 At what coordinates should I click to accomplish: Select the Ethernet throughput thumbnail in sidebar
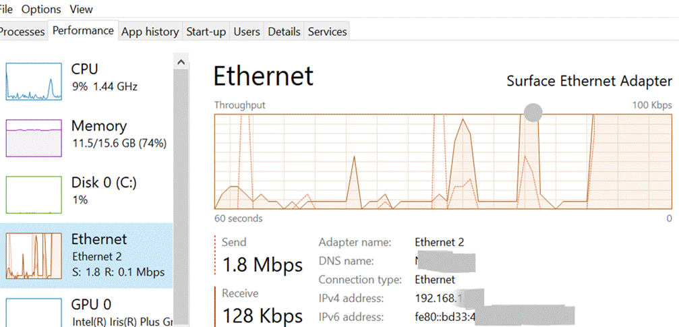tap(34, 256)
